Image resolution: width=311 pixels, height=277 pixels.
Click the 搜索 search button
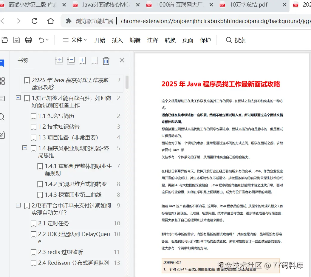click(236, 40)
